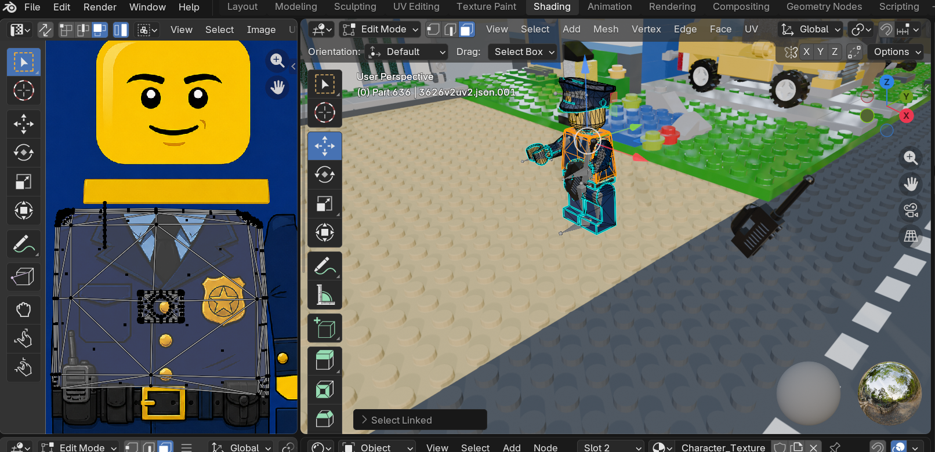Select the Measure tool in 3D viewport
Screen dimensions: 935x452
coord(325,295)
